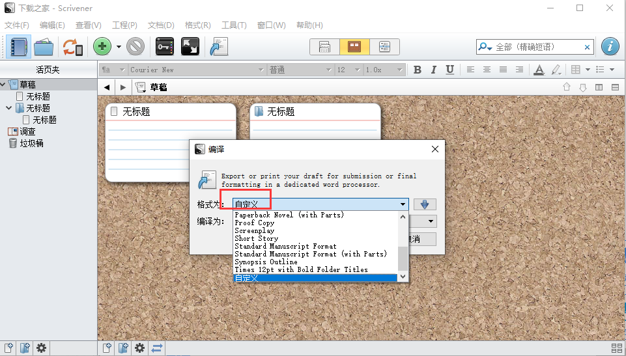The height and width of the screenshot is (356, 626).
Task: Click the blue expand arrow button in Compile dialog
Action: 425,204
